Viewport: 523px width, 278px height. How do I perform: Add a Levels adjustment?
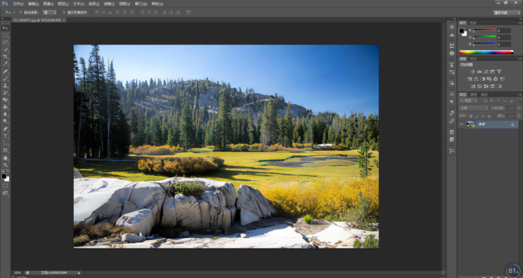coord(479,72)
